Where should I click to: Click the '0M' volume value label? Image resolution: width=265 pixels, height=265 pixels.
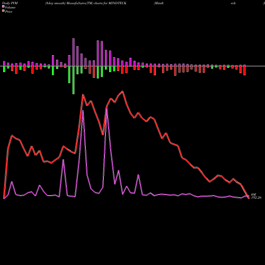click(x=253, y=195)
